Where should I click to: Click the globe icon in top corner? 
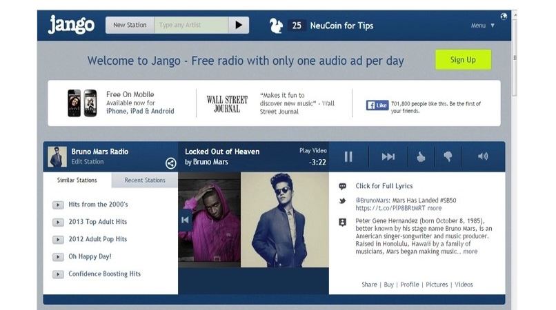tap(504, 17)
